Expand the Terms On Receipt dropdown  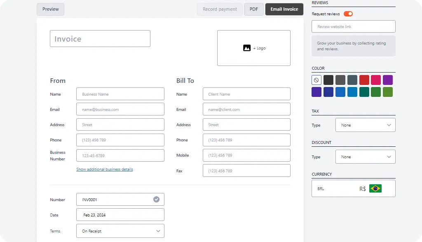tap(120, 231)
